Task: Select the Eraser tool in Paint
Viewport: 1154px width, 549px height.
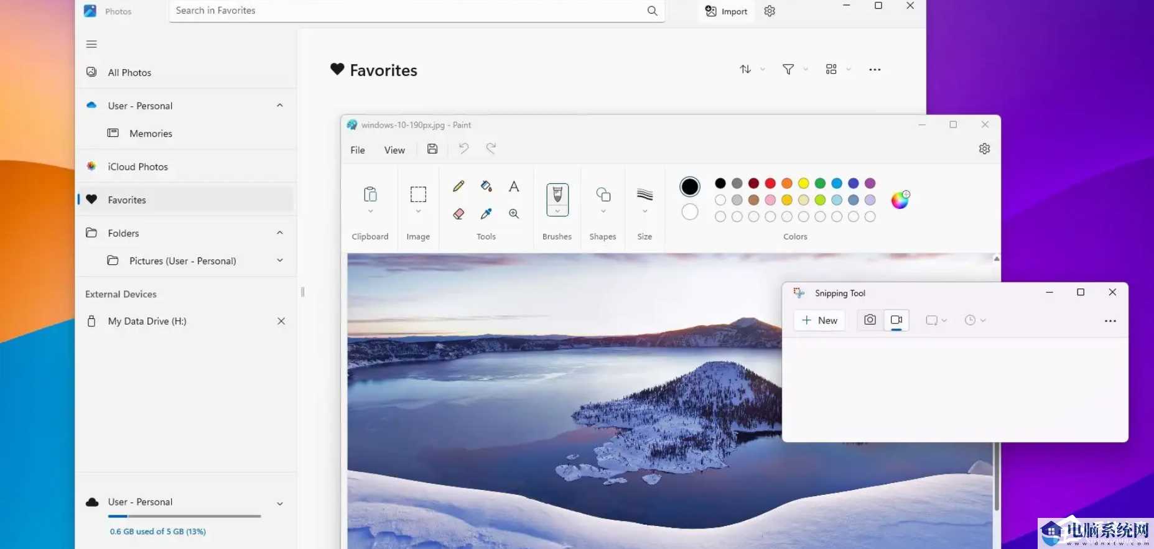Action: click(x=458, y=214)
